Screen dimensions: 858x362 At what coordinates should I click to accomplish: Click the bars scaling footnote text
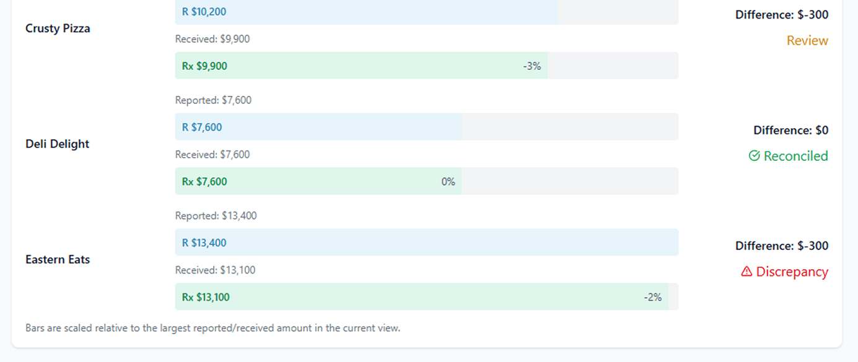tap(213, 328)
